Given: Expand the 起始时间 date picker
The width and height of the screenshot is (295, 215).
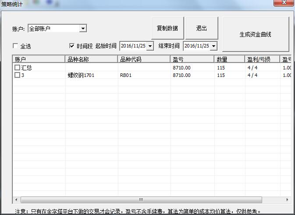Looking at the screenshot, I should [x=150, y=46].
